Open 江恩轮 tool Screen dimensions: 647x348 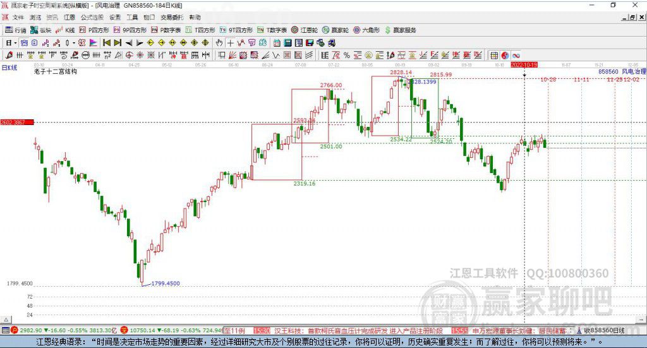tap(305, 30)
